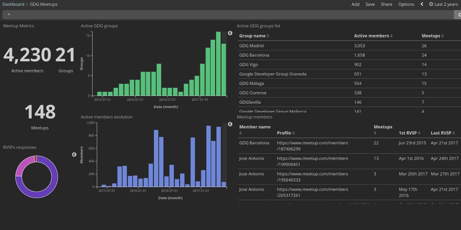
Task: Sort Meetup members by the 1st RVSP sort icon
Action: click(x=420, y=133)
